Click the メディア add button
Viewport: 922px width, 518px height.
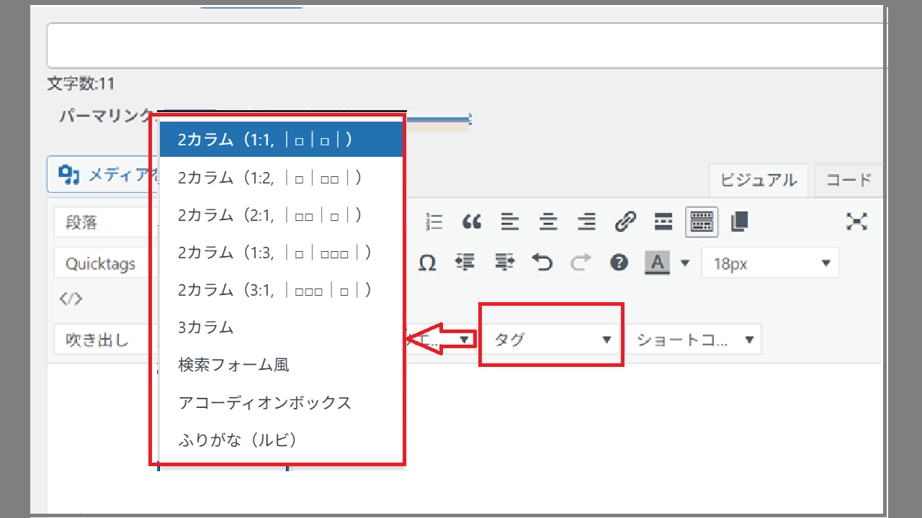point(103,174)
